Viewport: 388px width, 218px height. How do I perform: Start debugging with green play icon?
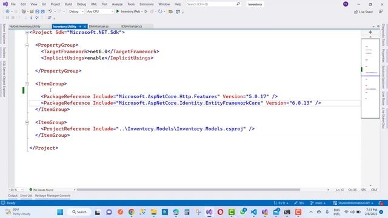pyautogui.click(x=118, y=12)
